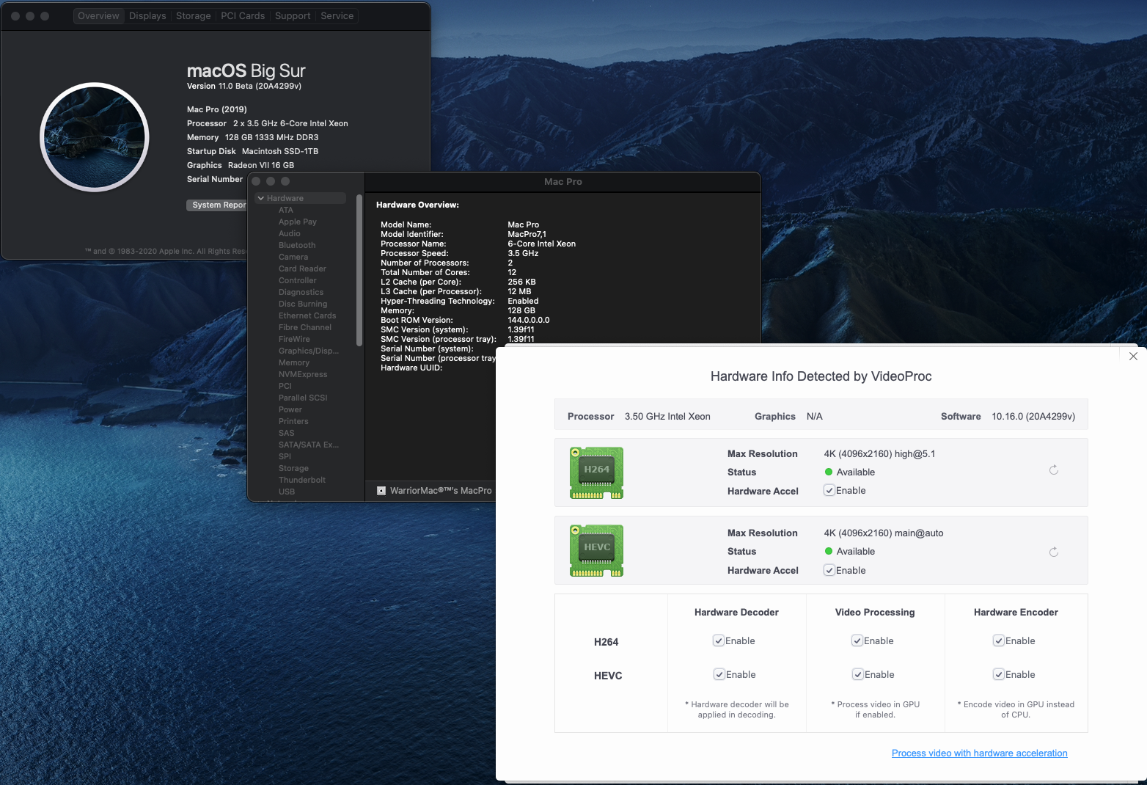Screen dimensions: 1147x785
Task: Click the H264 chip icon
Action: 596,472
